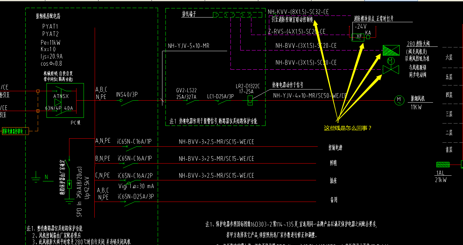This screenshot has width=463, height=245.
Task: Click the 消防模块接点 正常时打开 note
Action: point(373,19)
